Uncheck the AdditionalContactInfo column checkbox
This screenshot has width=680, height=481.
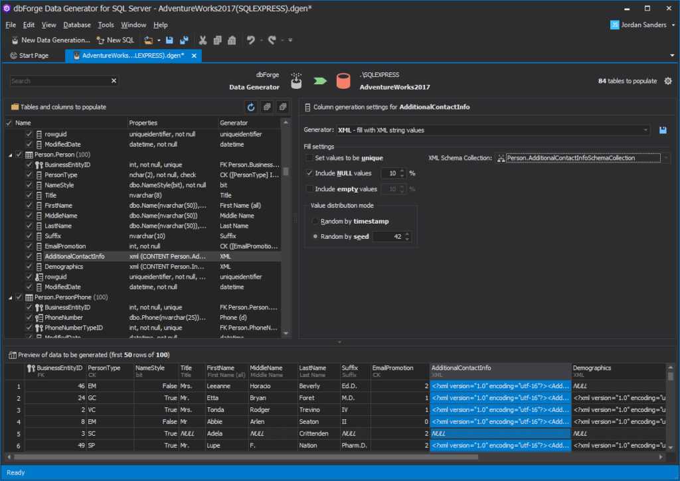(x=29, y=256)
